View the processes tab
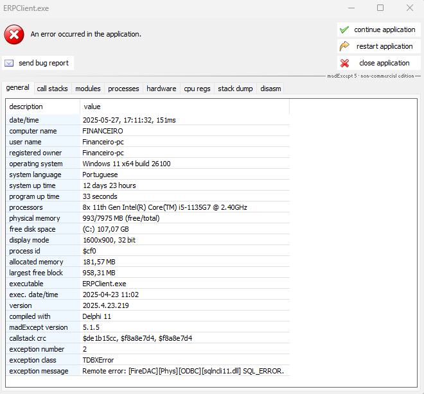The image size is (424, 394). (x=123, y=89)
